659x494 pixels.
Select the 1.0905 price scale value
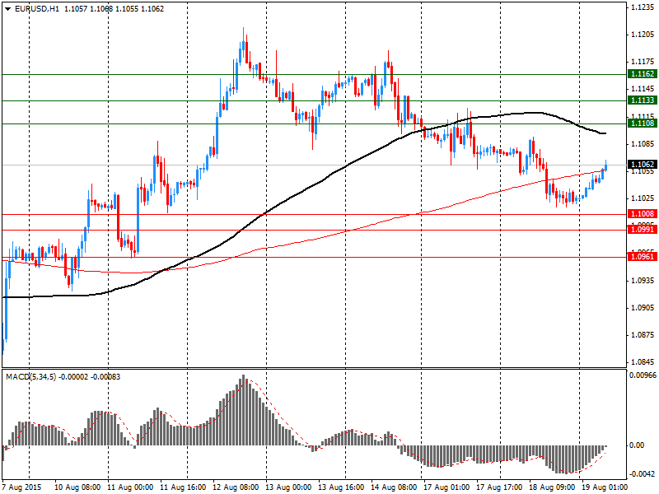(643, 307)
